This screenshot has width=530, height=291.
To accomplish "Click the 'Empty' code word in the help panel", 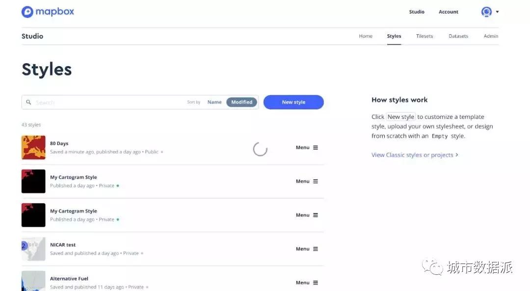I will 439,136.
